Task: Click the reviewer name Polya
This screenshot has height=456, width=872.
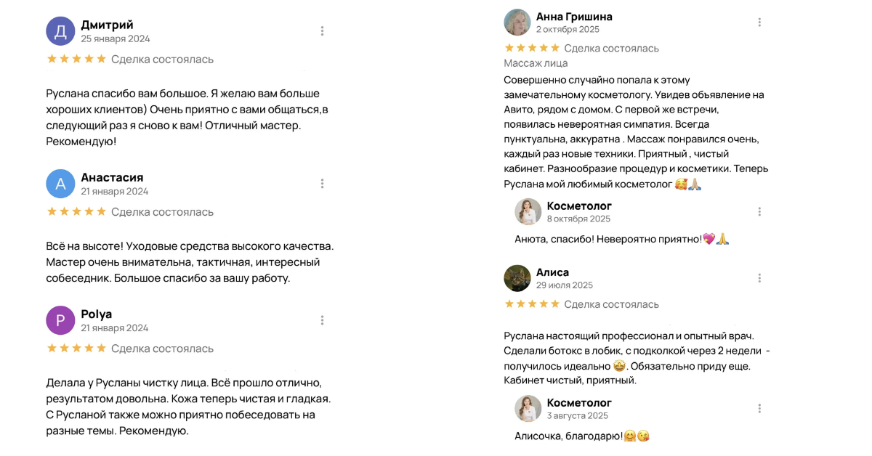Action: pyautogui.click(x=96, y=314)
